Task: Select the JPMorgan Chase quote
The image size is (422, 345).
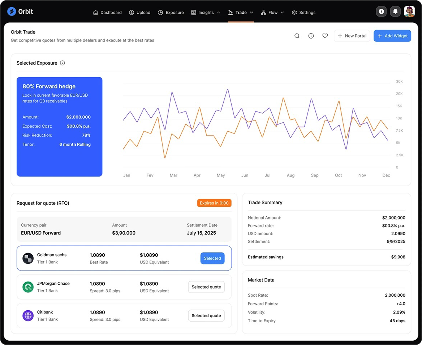Action: point(206,287)
